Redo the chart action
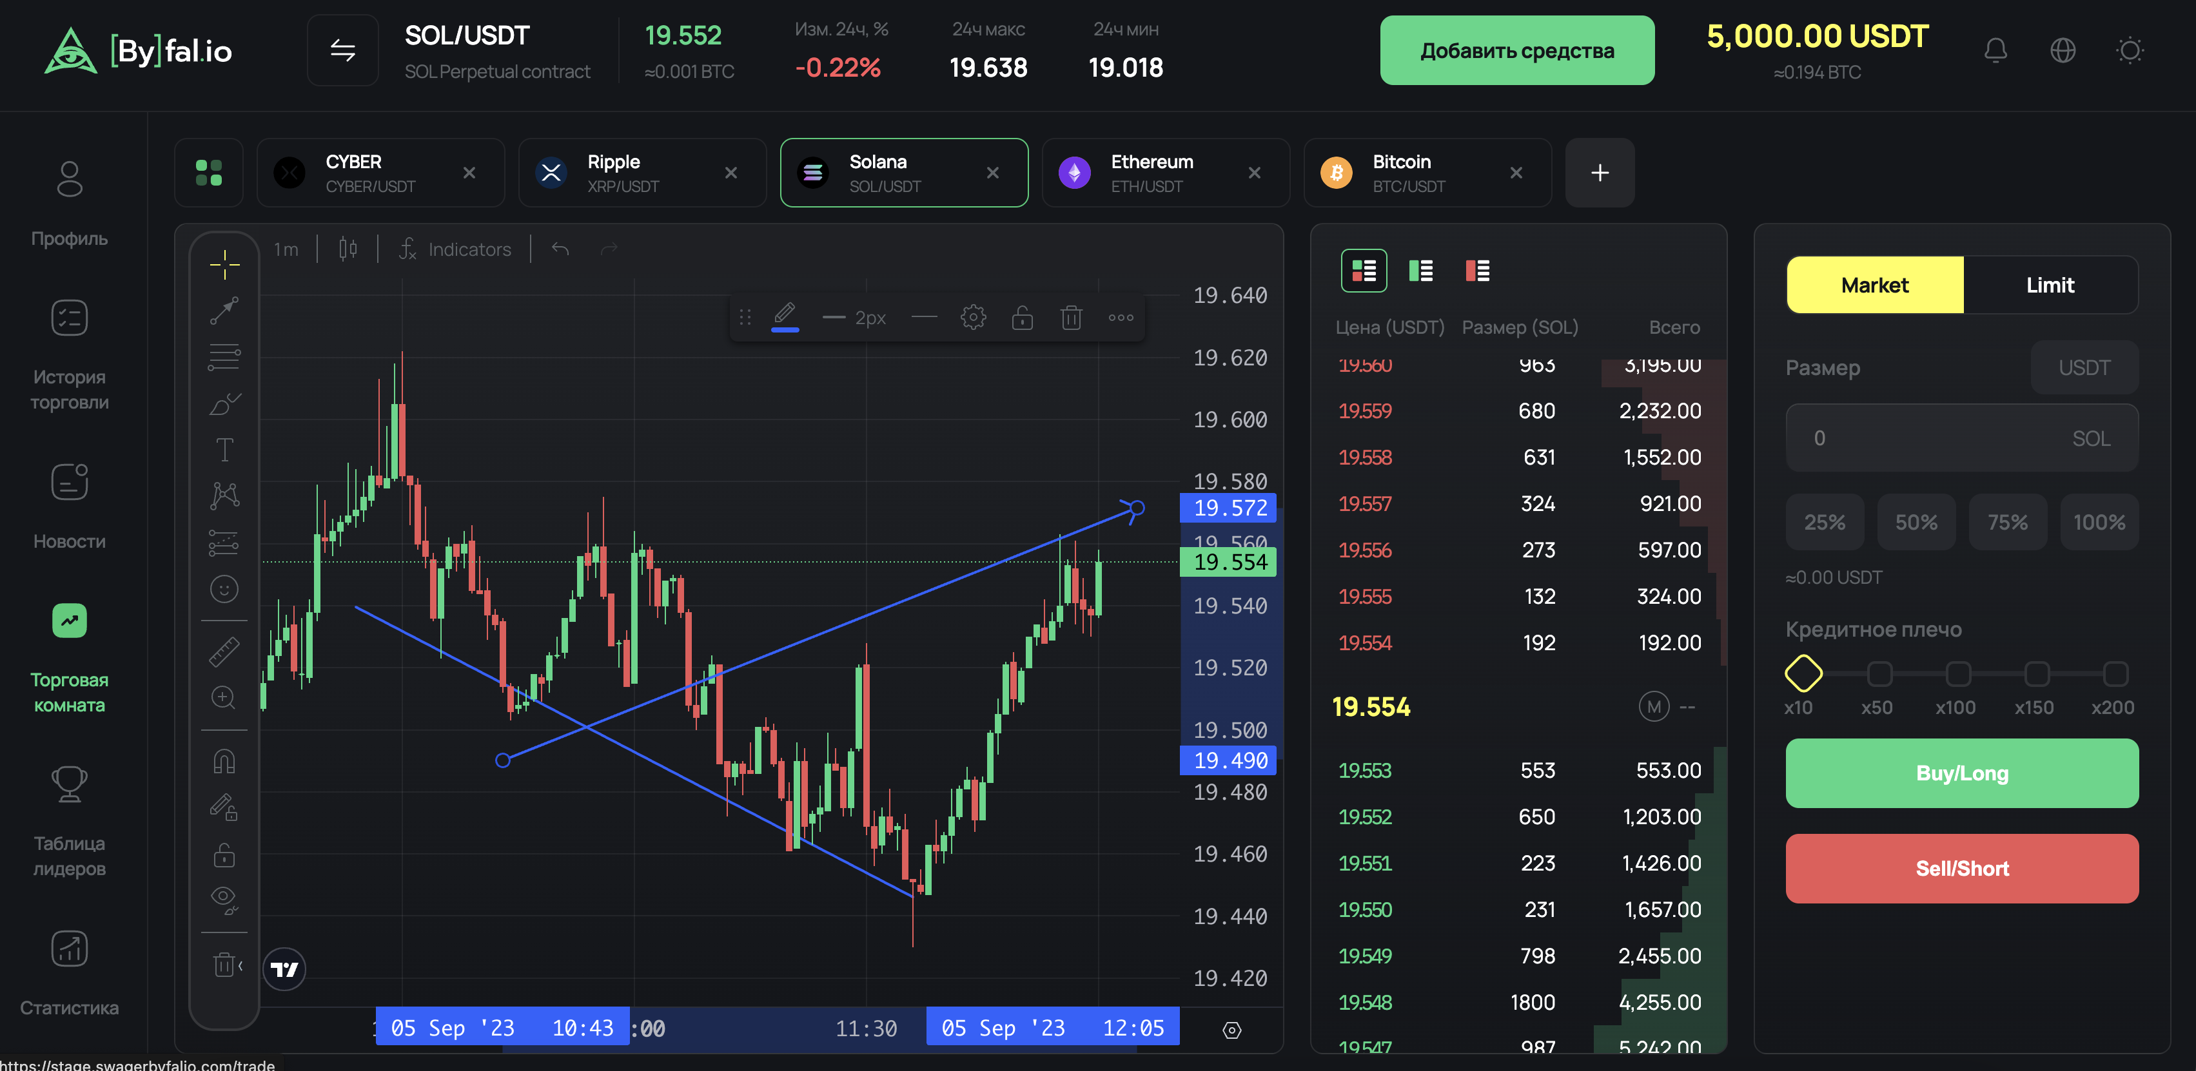Screen dimensions: 2196x1071 pos(609,249)
